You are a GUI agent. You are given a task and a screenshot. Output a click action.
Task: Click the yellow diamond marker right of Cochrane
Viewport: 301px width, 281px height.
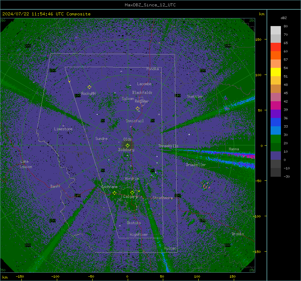click(114, 193)
